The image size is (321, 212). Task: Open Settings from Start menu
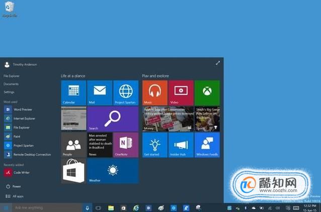[x=9, y=92]
